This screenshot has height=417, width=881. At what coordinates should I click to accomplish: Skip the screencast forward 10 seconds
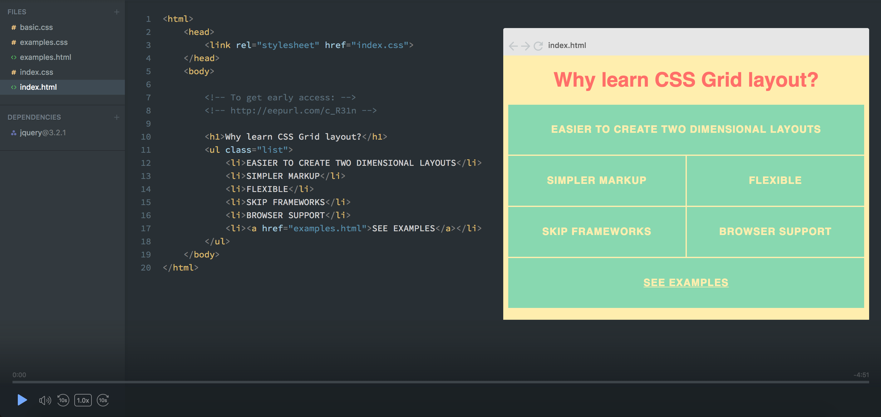(103, 400)
